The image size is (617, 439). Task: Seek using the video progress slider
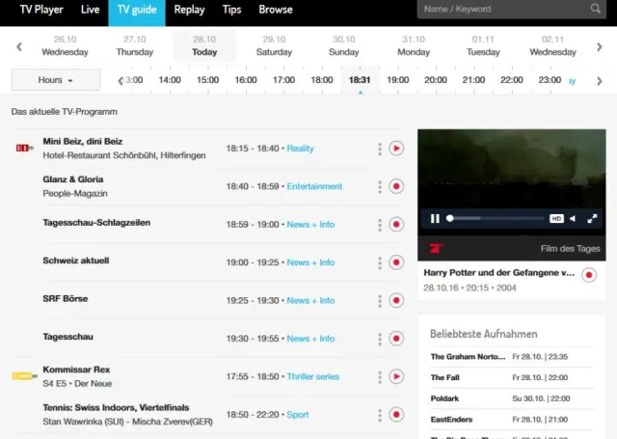[x=496, y=218]
